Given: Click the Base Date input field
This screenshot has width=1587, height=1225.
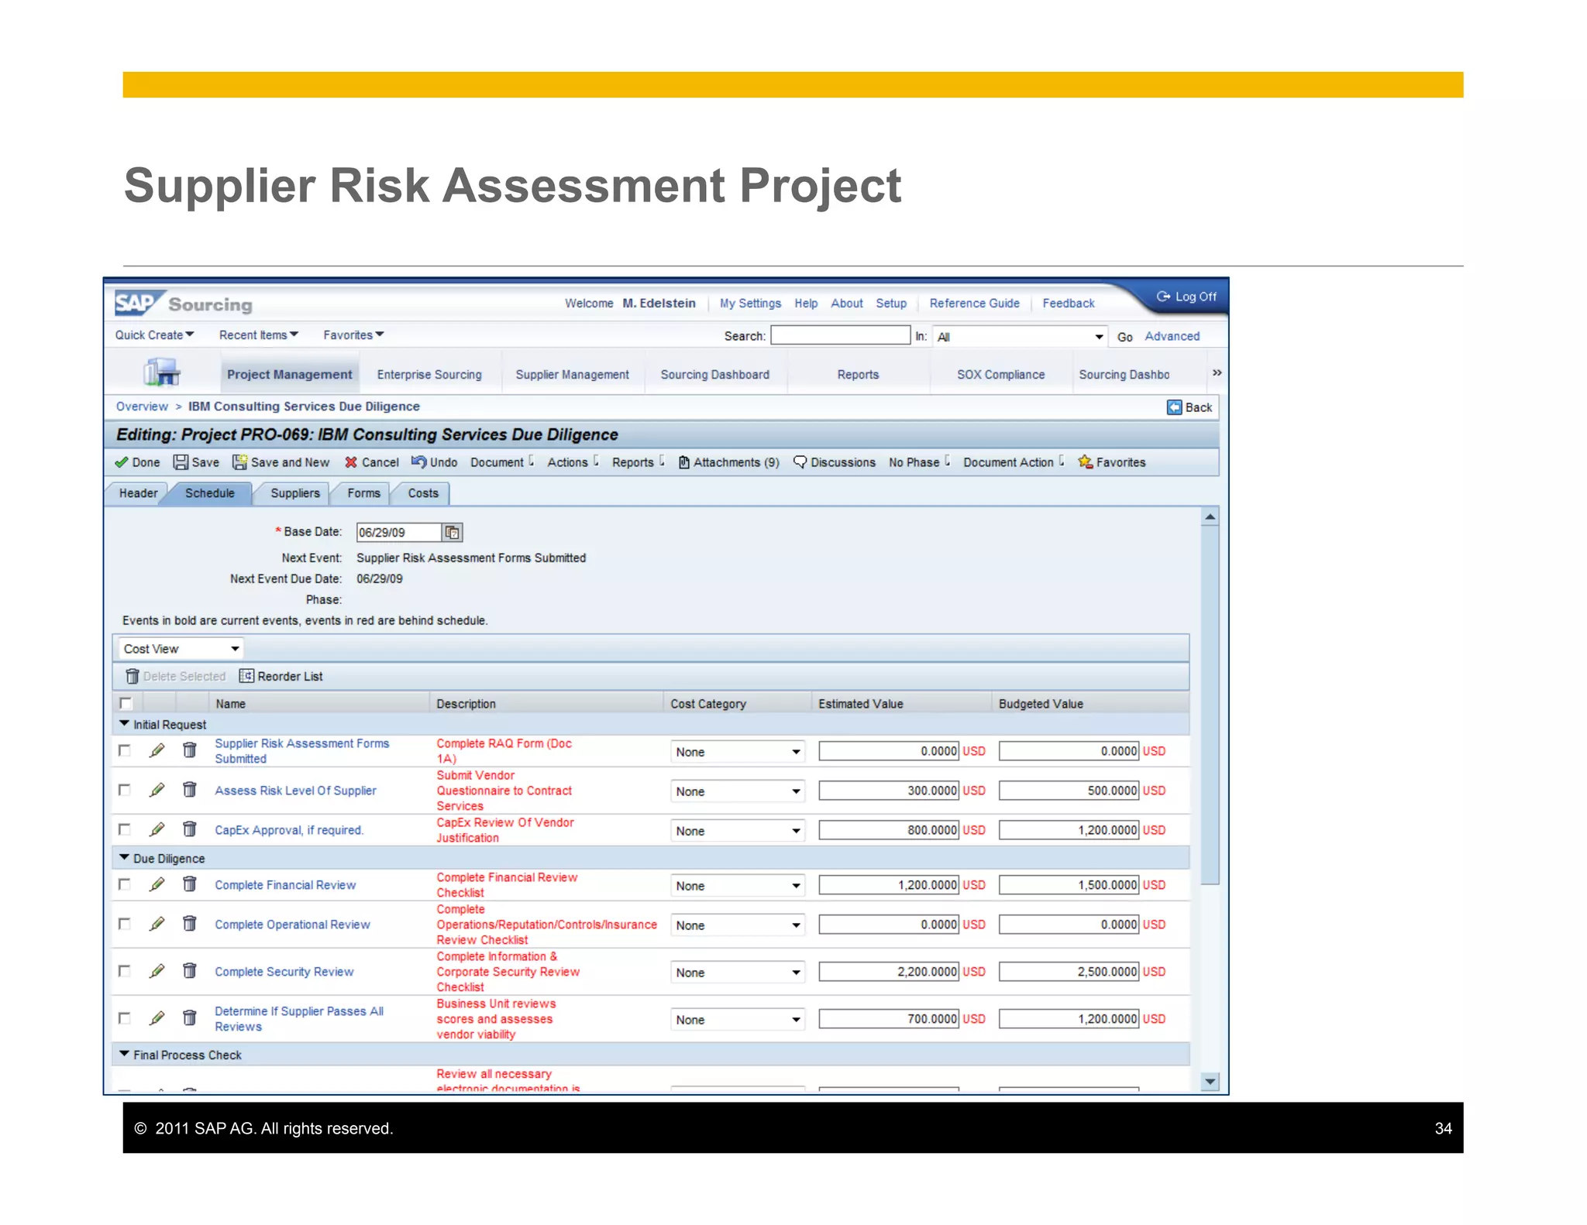Looking at the screenshot, I should coord(399,533).
